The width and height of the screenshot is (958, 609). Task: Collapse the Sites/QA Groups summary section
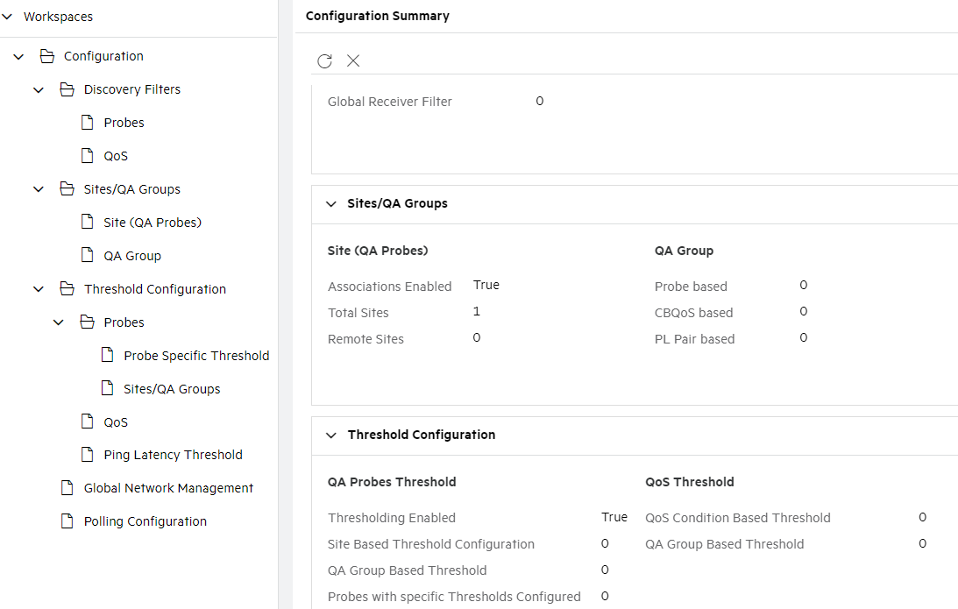click(x=331, y=203)
